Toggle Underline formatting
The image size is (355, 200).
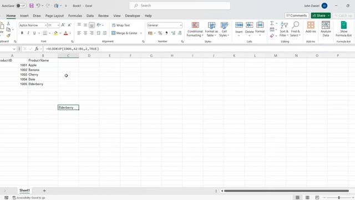pyautogui.click(x=34, y=33)
